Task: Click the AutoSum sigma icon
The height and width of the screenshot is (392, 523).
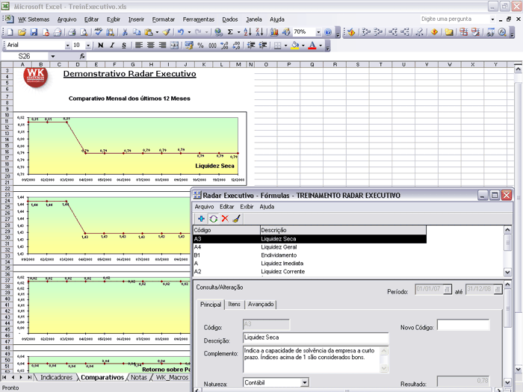Action: pos(229,33)
